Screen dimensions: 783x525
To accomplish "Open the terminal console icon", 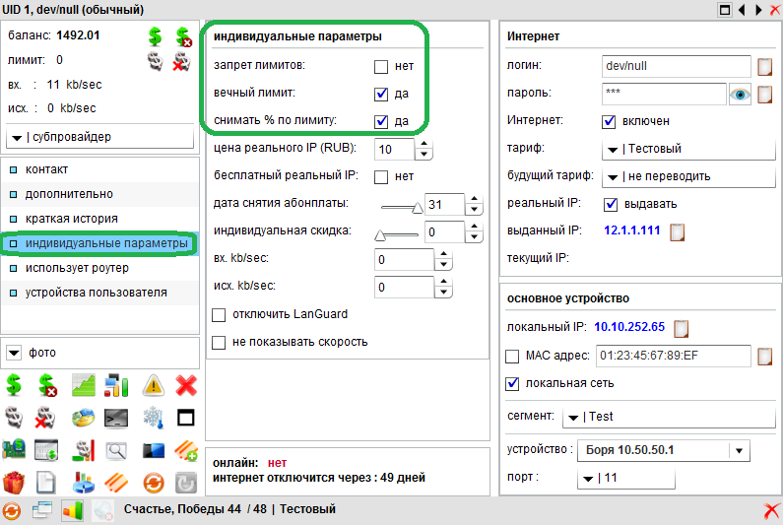I will [118, 419].
